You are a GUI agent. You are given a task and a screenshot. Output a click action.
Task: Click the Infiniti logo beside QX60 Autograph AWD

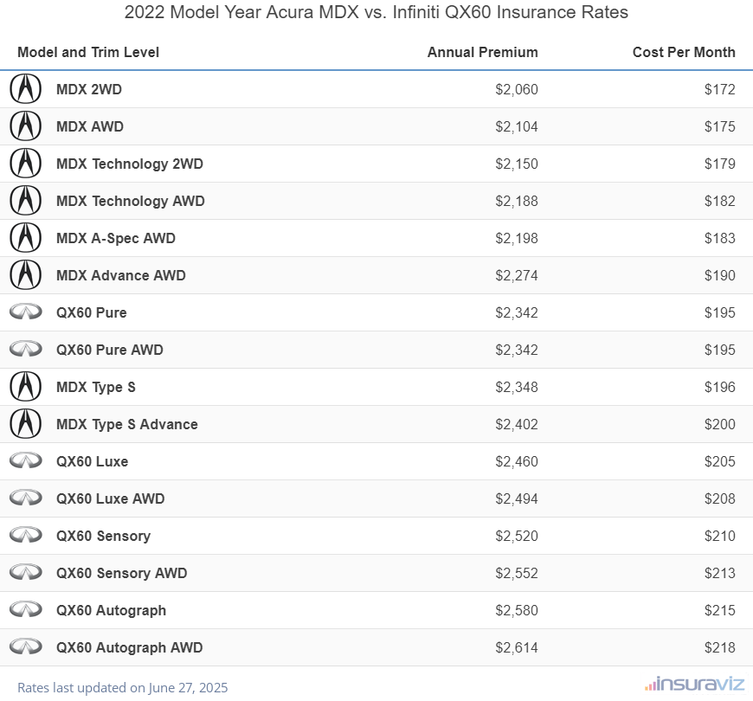click(26, 646)
